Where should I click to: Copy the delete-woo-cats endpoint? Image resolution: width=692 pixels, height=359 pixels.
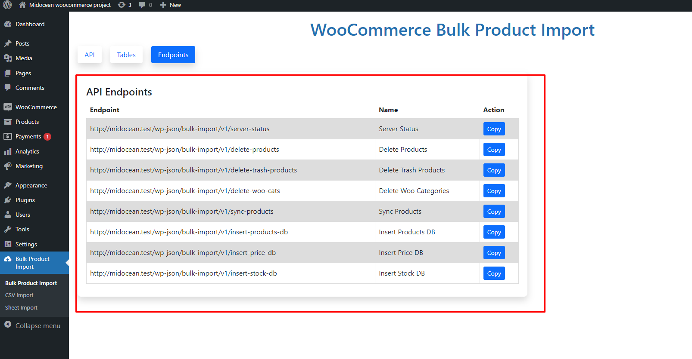(x=494, y=191)
